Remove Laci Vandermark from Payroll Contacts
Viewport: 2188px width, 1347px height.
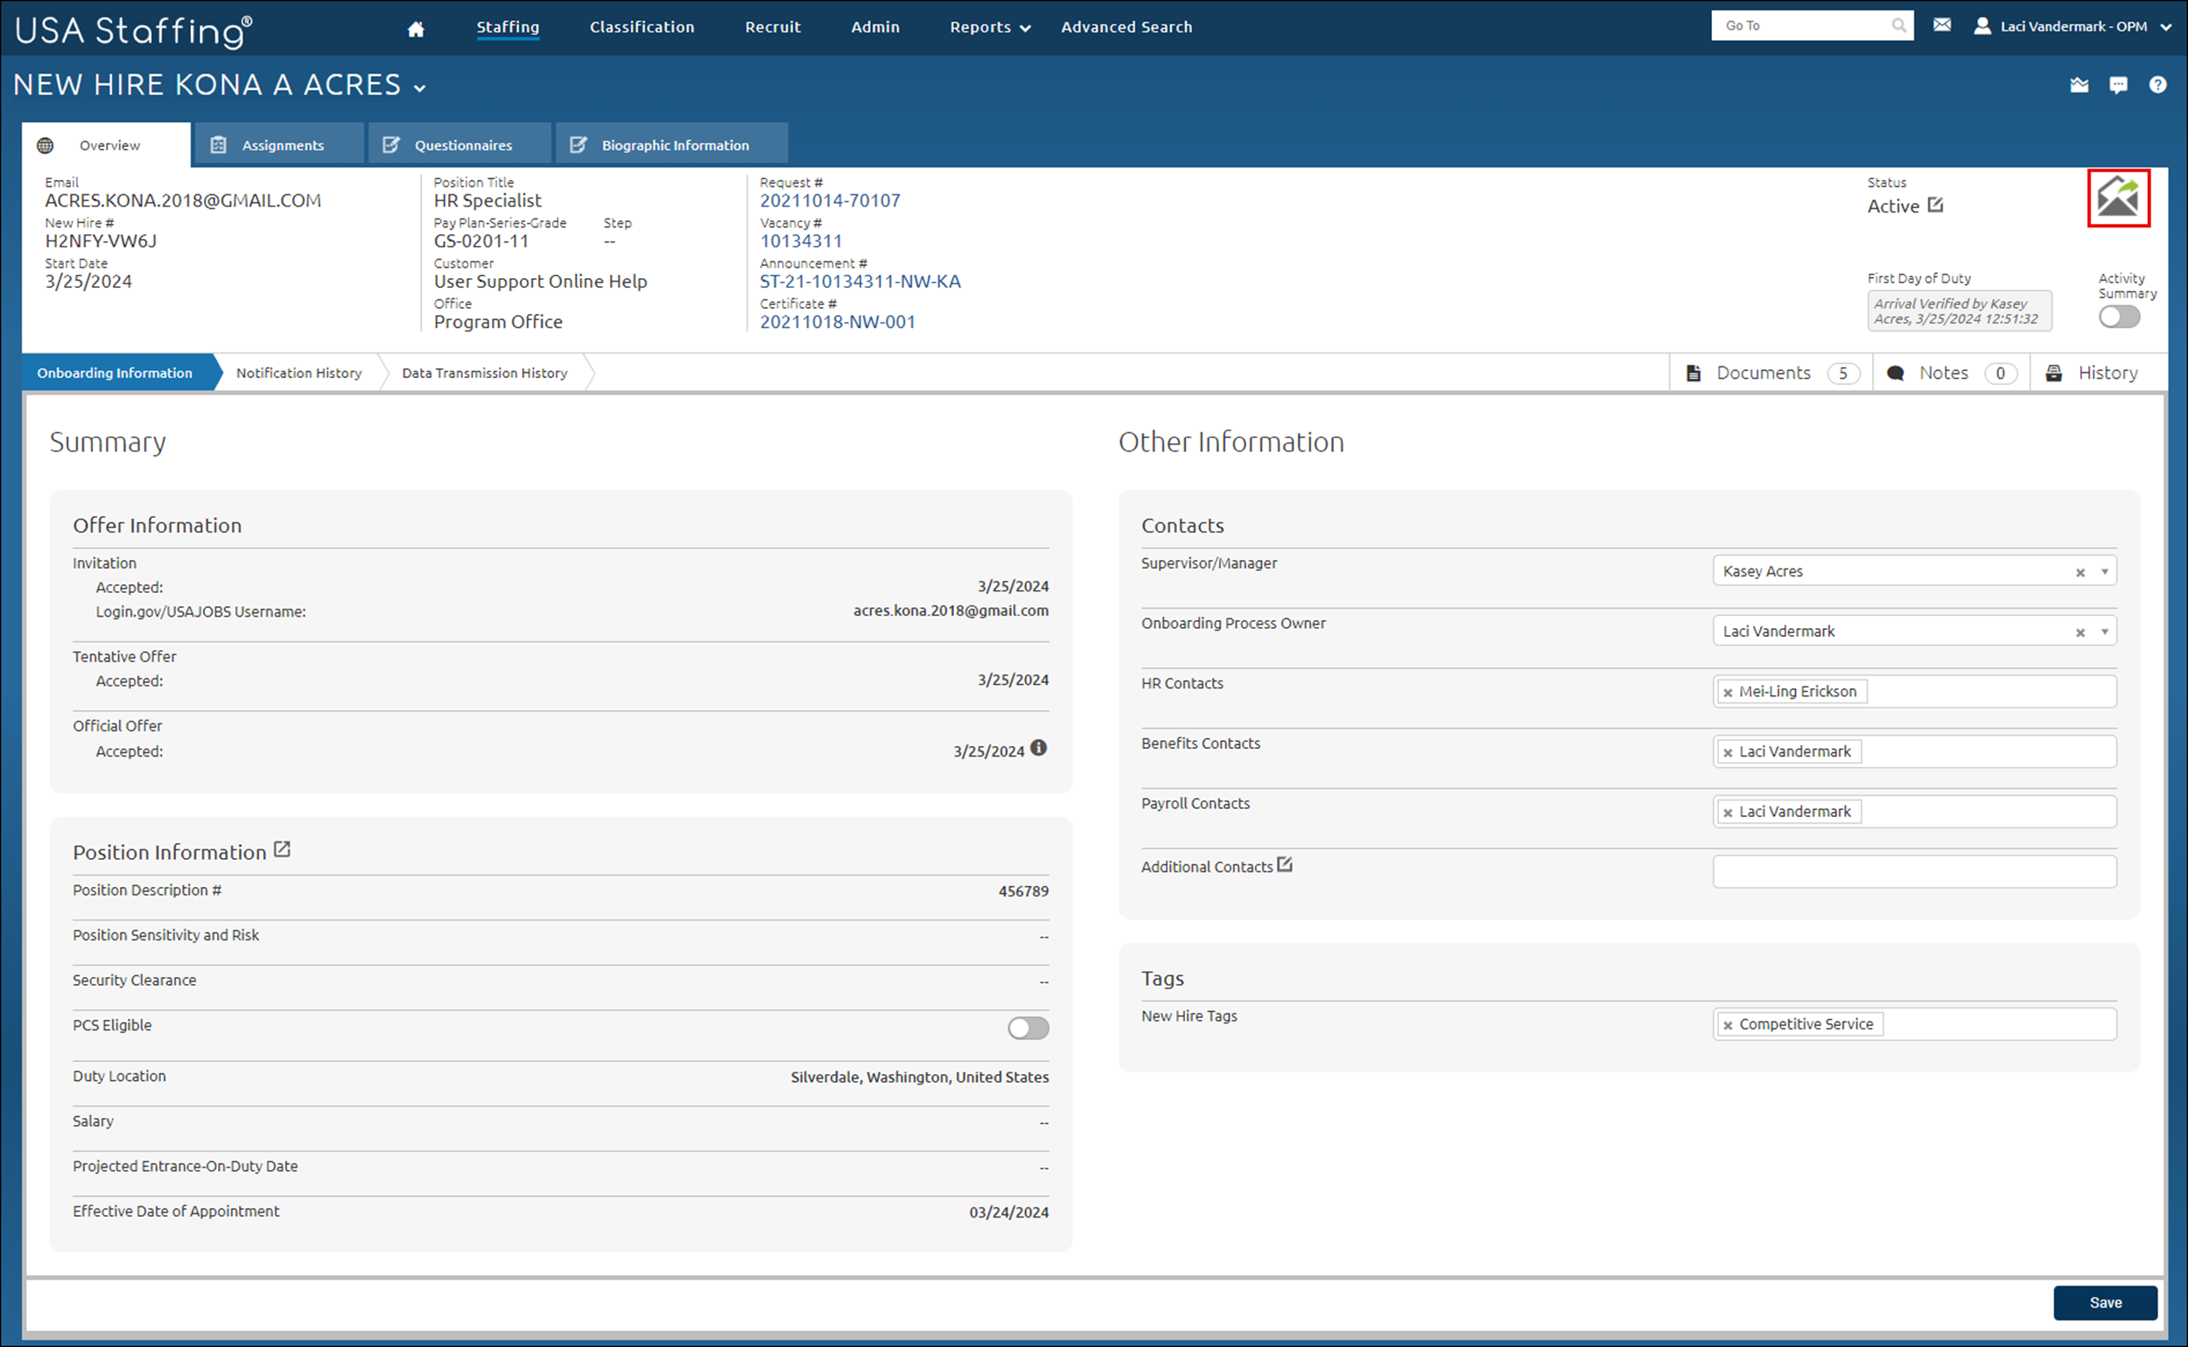tap(1729, 812)
